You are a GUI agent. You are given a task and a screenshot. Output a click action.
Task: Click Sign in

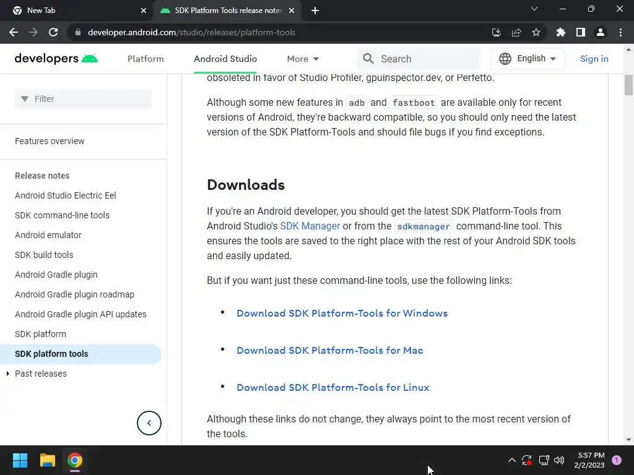coord(594,59)
